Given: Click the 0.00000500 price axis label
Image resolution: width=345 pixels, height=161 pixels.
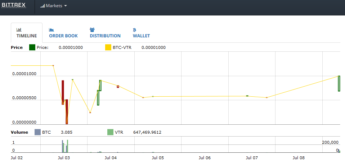Looking at the screenshot, I should pyautogui.click(x=24, y=98).
